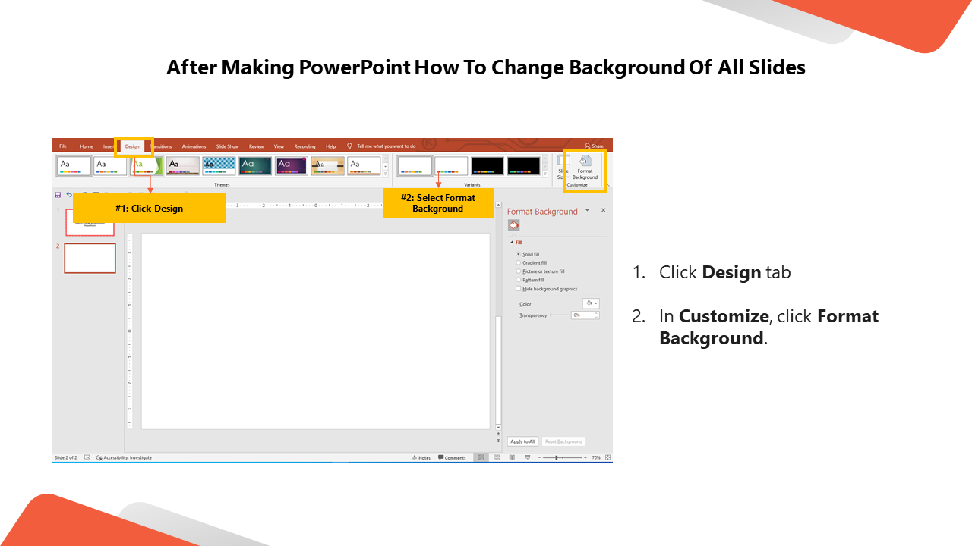
Task: Switch to Normal view icon
Action: (480, 457)
